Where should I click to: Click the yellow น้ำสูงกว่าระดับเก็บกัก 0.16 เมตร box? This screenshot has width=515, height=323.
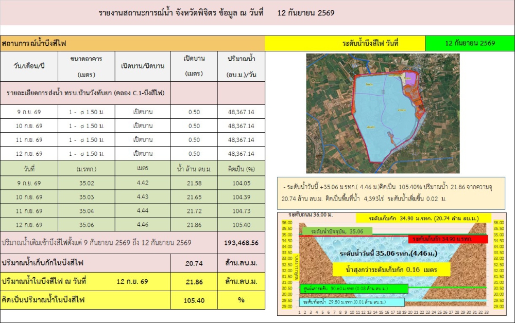(x=391, y=270)
